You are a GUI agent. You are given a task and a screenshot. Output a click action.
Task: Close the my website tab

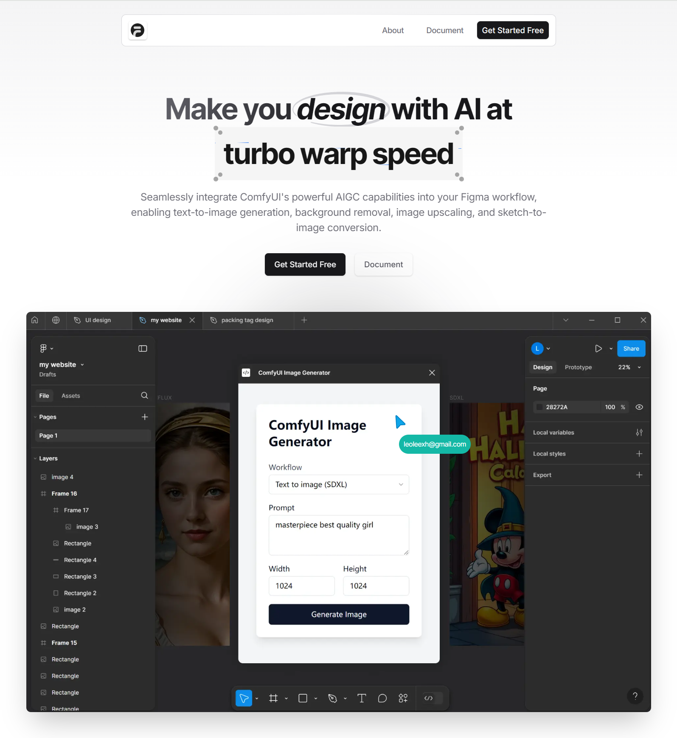pos(192,320)
